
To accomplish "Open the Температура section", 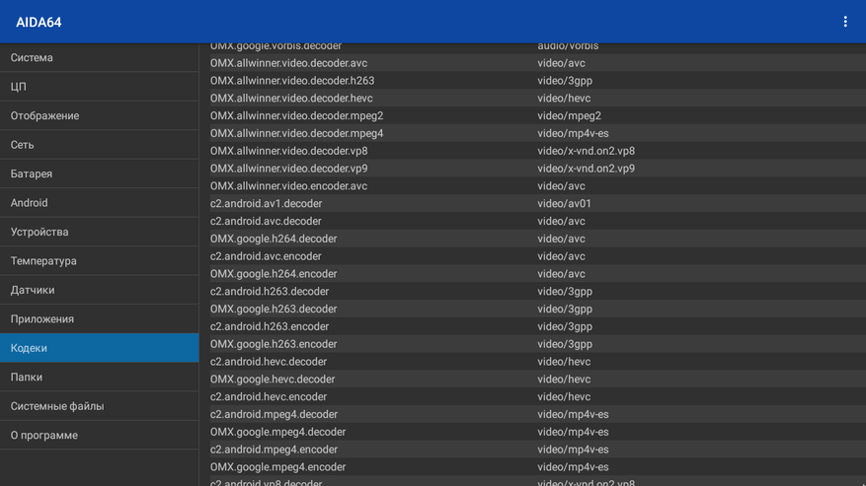I will coord(100,261).
